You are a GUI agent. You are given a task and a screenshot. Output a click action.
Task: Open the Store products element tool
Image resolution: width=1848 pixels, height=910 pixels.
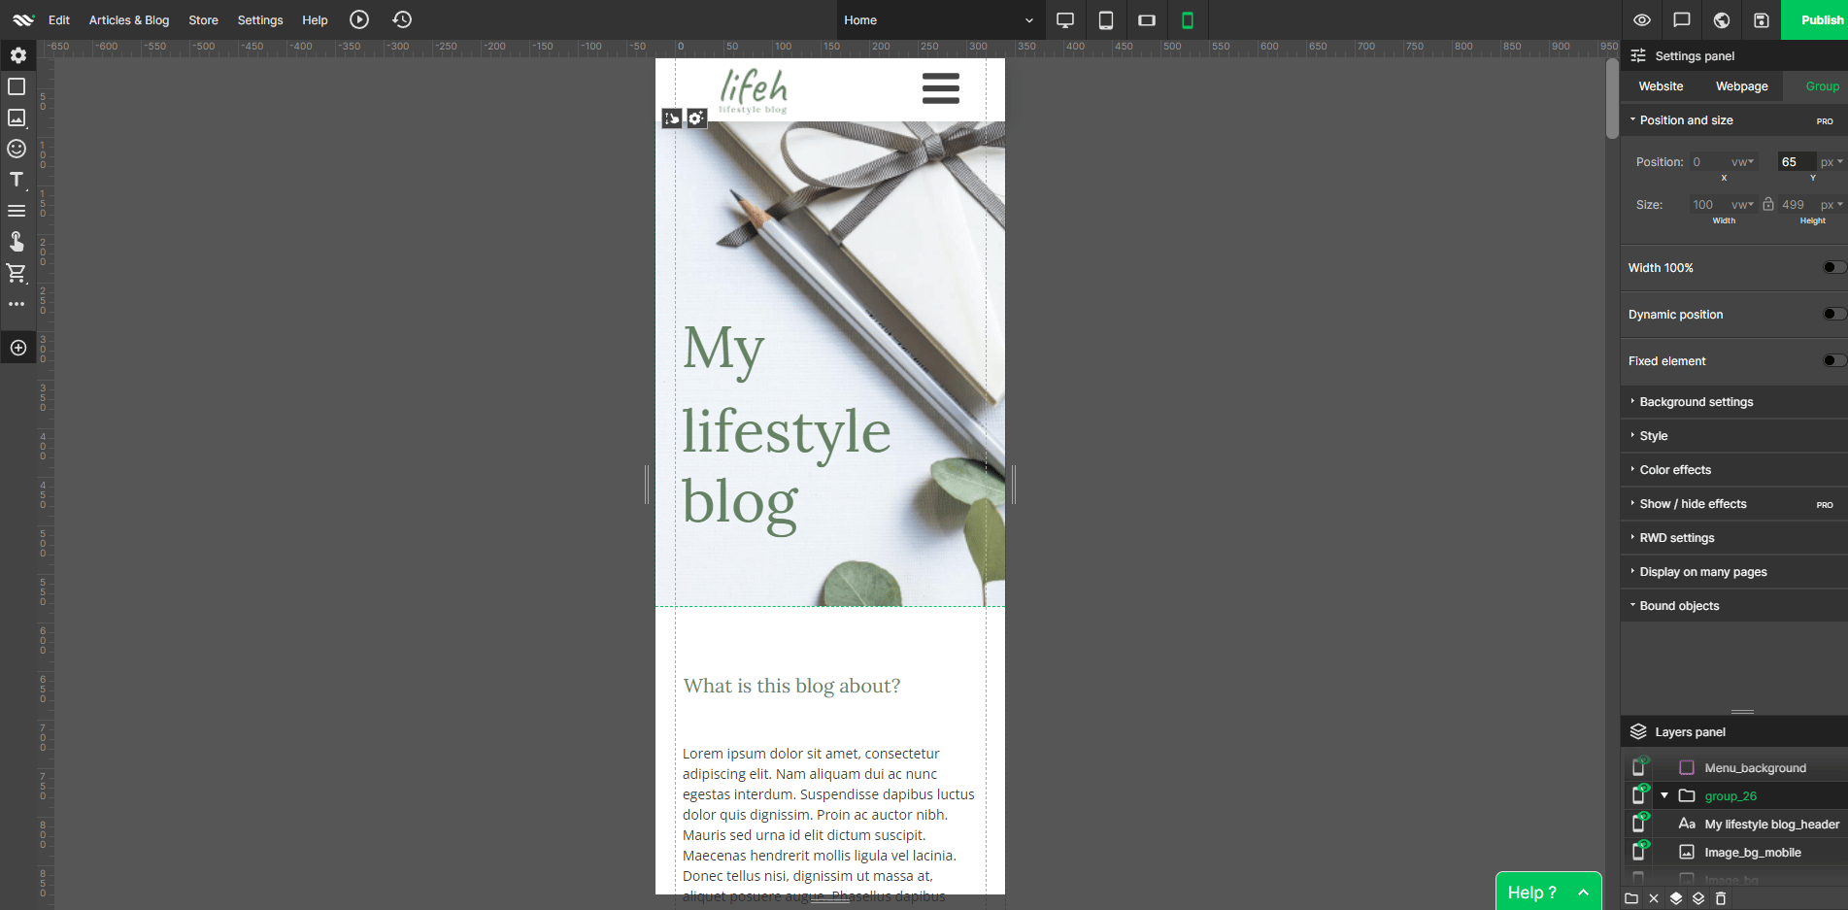click(x=17, y=273)
